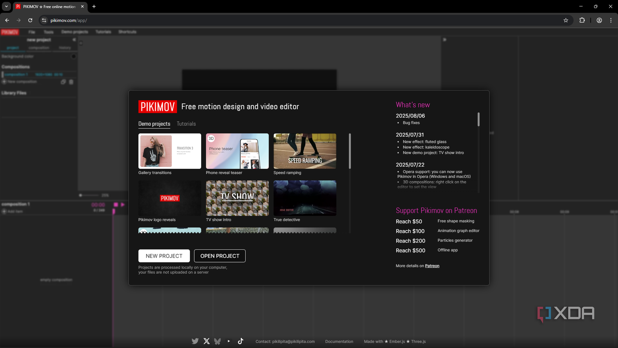Screen dimensions: 618x348
Task: Click the red Pikimov logo in app menu bar
Action: pos(10,32)
